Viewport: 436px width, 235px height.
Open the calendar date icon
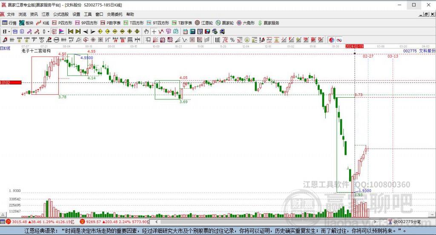pyautogui.click(x=185, y=32)
